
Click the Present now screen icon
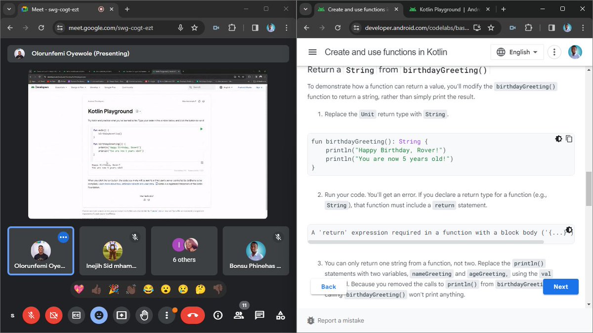122,315
